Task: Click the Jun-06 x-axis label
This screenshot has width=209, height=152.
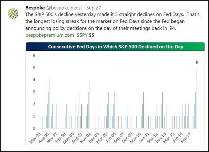Action: pos(111,137)
